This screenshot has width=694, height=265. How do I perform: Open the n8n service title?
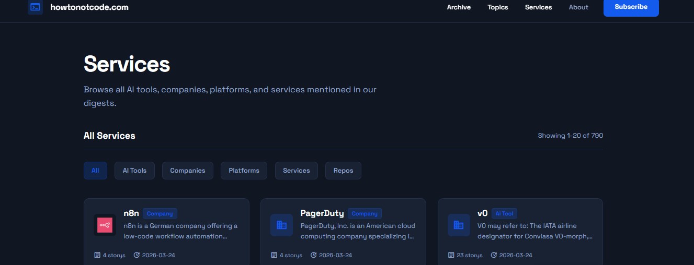(x=131, y=213)
